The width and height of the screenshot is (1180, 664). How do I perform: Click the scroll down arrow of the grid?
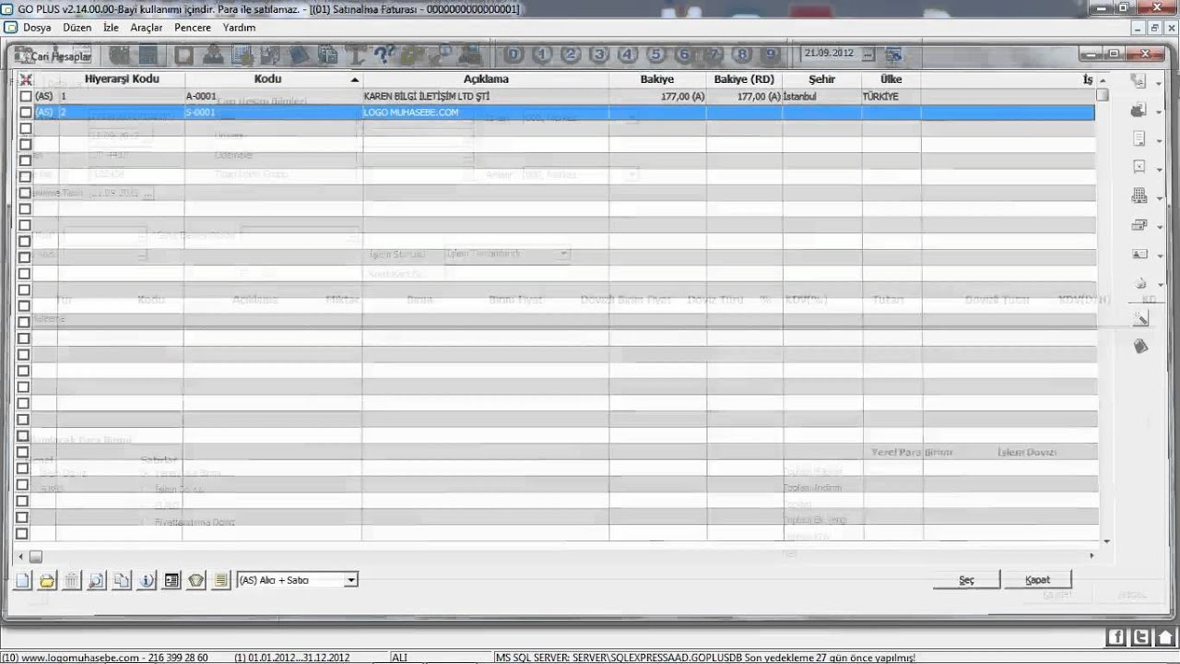click(1106, 542)
